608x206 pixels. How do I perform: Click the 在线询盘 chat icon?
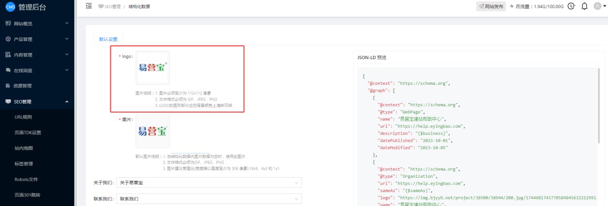coord(8,70)
